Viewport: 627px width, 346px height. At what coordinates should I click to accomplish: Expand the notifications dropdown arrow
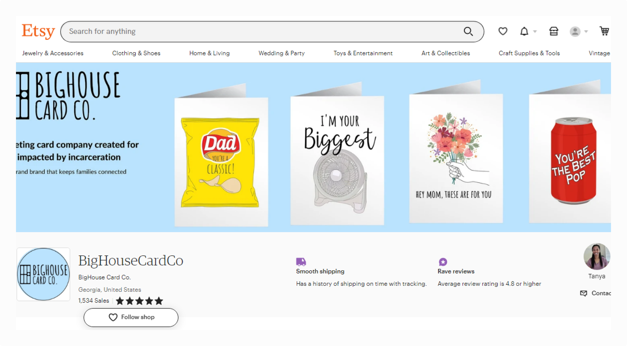(535, 31)
